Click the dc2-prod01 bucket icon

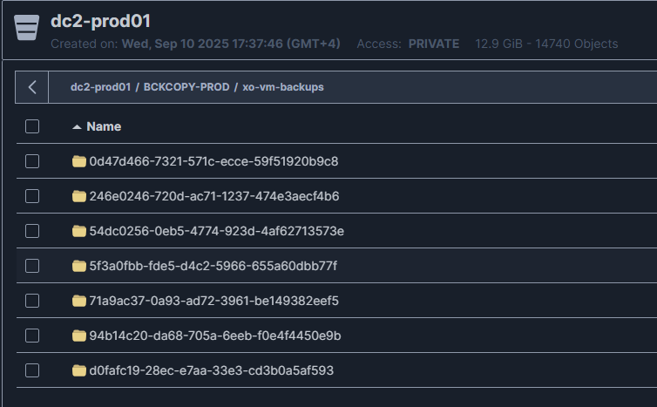point(27,29)
